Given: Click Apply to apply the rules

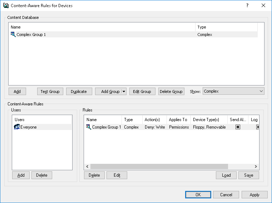Looking at the screenshot, I should (x=254, y=195).
